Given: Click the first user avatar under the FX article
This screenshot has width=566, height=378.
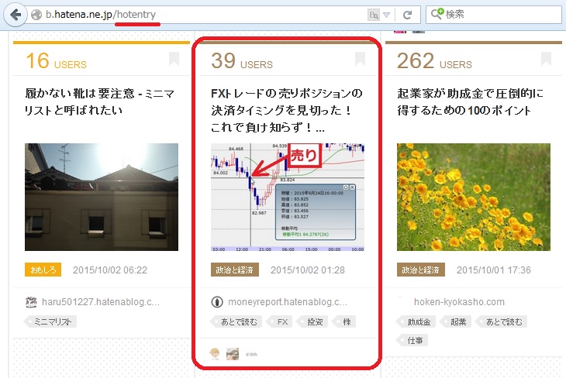Looking at the screenshot, I should click(215, 354).
